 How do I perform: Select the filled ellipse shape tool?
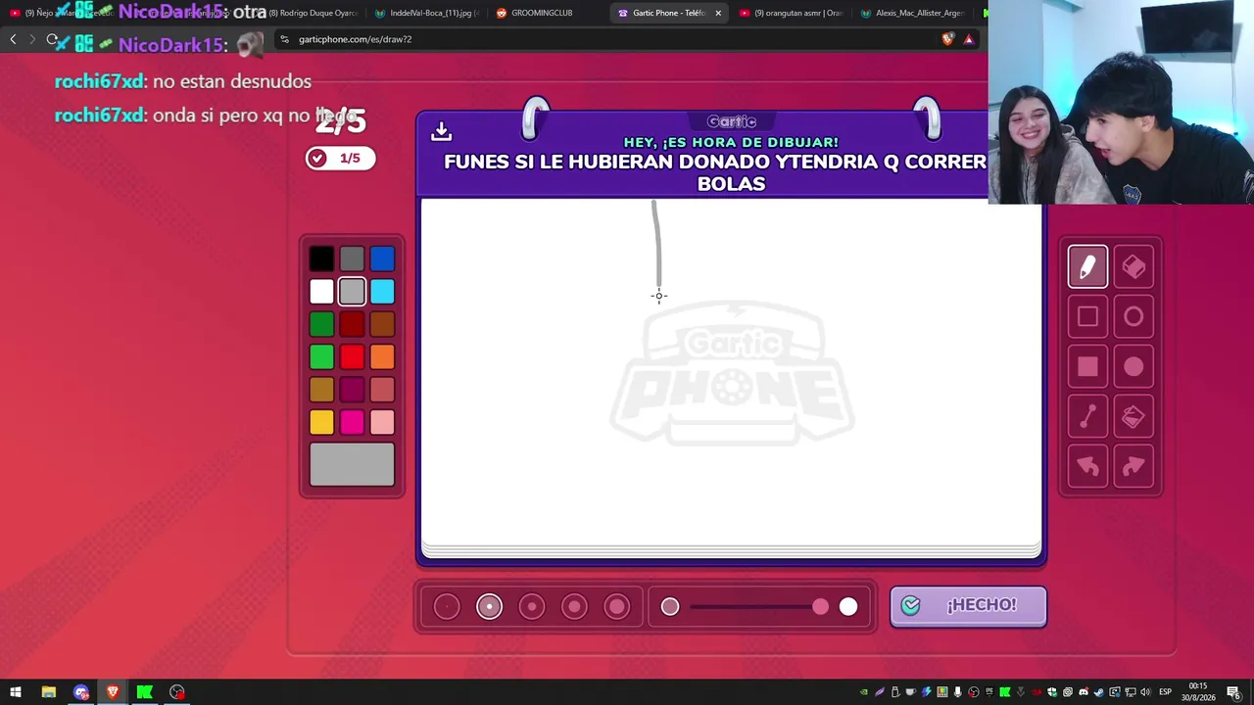(1133, 366)
